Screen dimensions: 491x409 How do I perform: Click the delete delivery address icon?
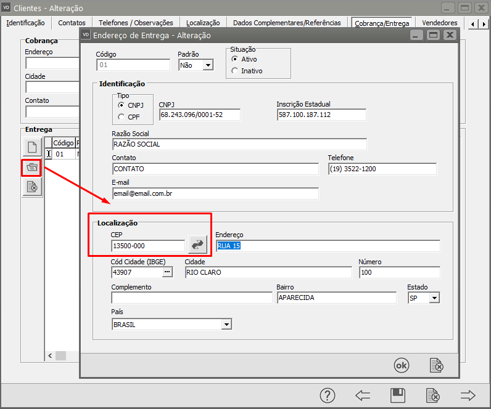32,187
